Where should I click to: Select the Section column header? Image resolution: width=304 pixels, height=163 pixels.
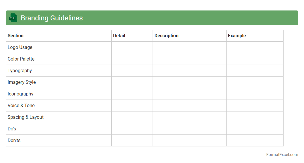16,36
